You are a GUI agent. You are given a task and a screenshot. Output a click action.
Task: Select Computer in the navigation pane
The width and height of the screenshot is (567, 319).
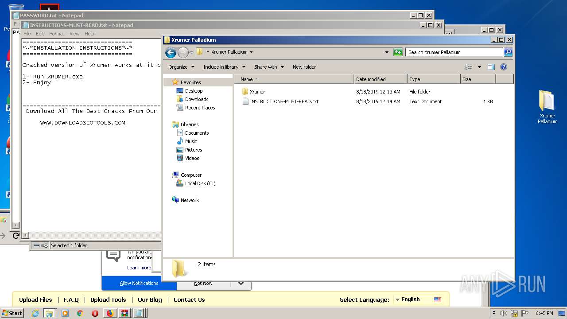(191, 175)
